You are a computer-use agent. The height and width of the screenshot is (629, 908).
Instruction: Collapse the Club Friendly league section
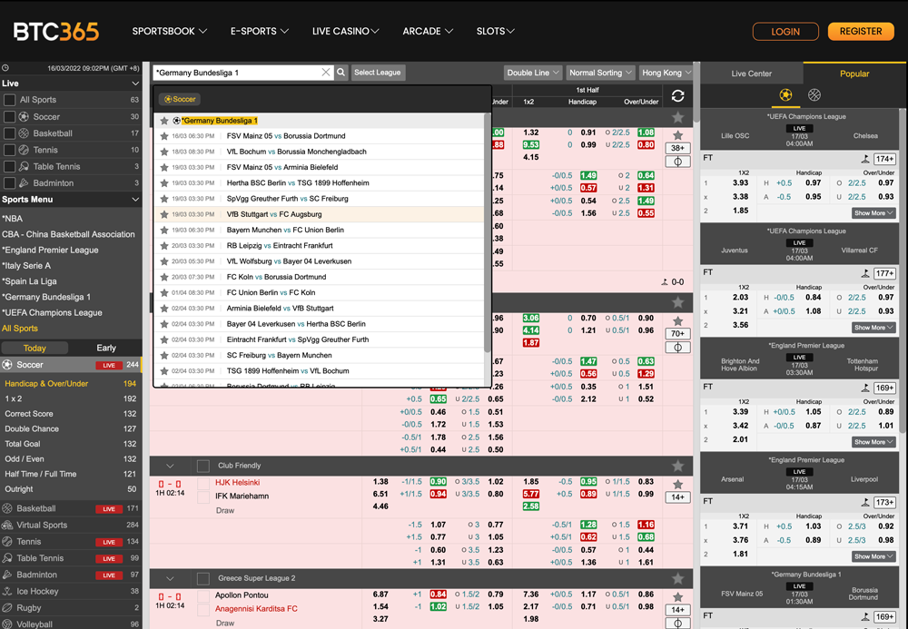pyautogui.click(x=170, y=466)
